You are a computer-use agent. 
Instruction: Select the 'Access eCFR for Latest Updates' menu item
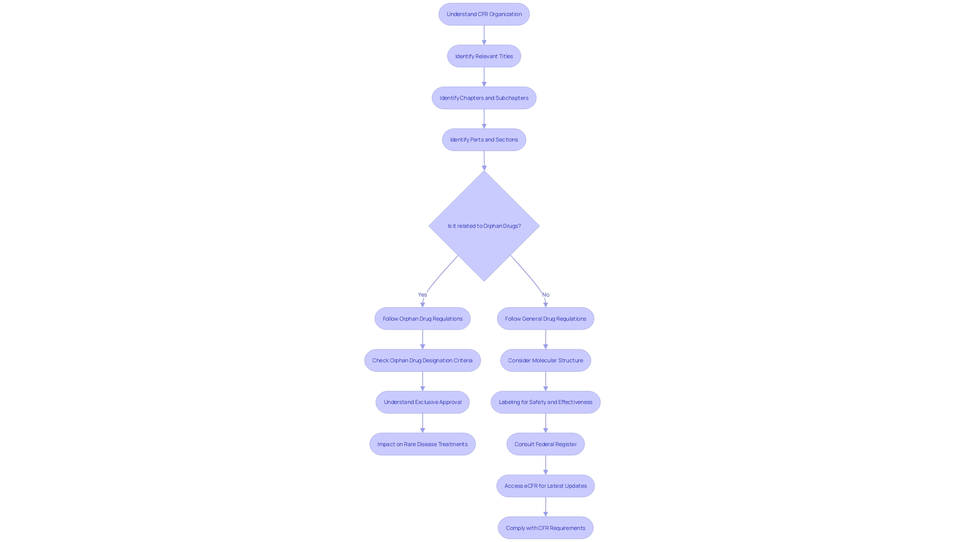tap(545, 485)
